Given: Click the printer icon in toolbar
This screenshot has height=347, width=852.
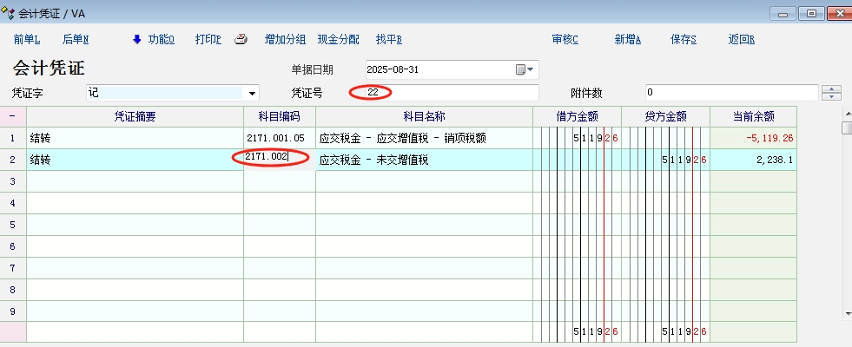Looking at the screenshot, I should (x=242, y=39).
